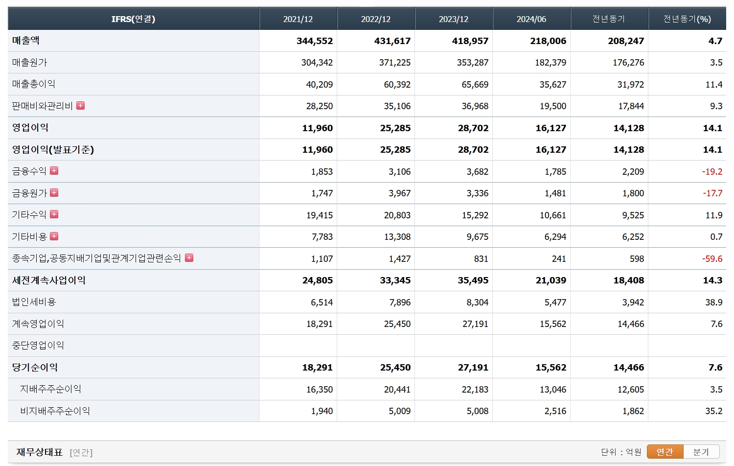Screen dimensions: 734x466
Task: Click the 2021/12 column header
Action: (298, 19)
